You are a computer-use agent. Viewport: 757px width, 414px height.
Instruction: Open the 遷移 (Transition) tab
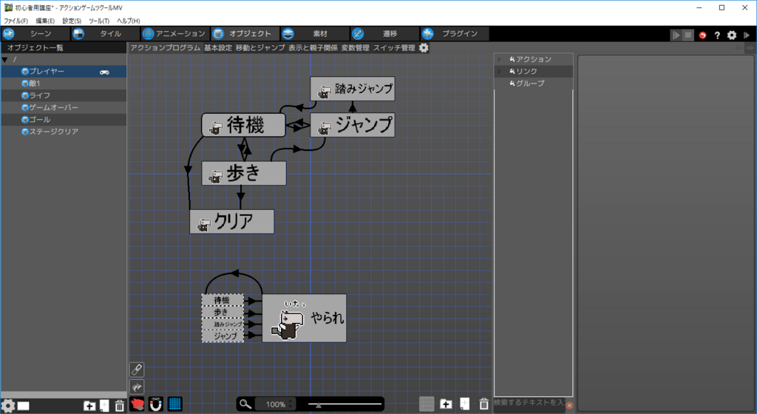384,34
